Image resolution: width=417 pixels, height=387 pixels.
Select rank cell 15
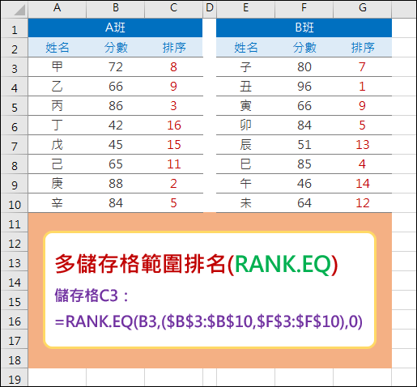[174, 145]
